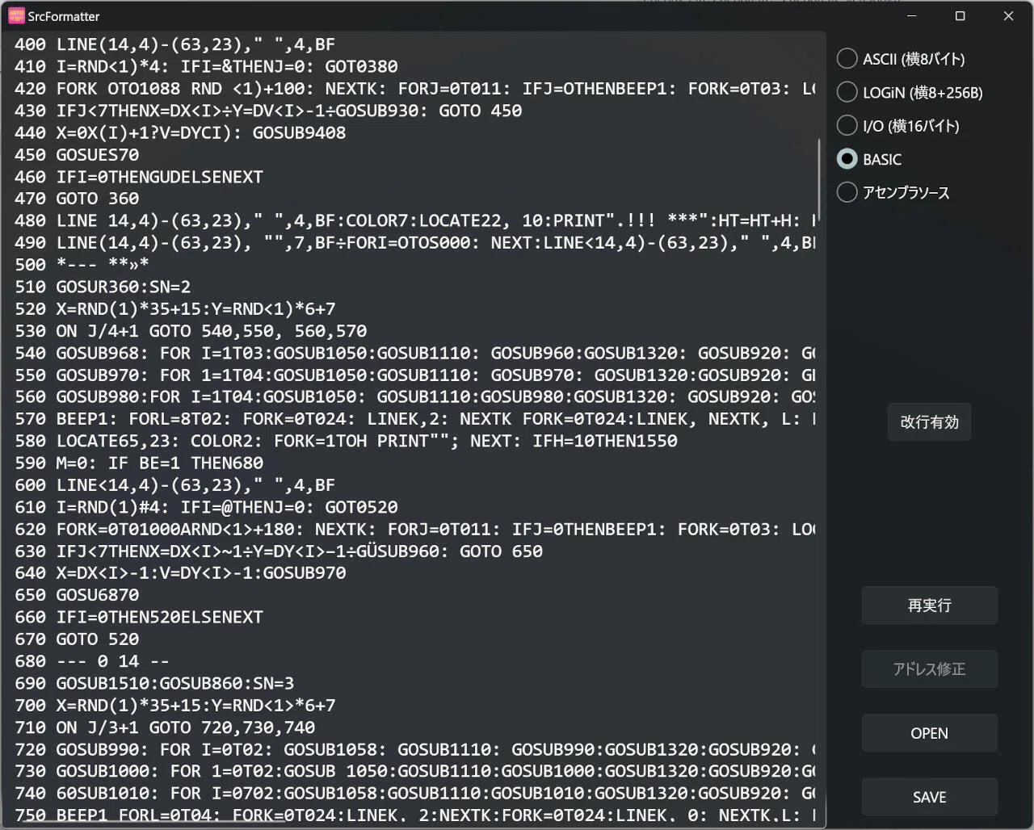1034x830 pixels.
Task: Click line 520 X=RND(1)*35+15
Action: coord(175,308)
